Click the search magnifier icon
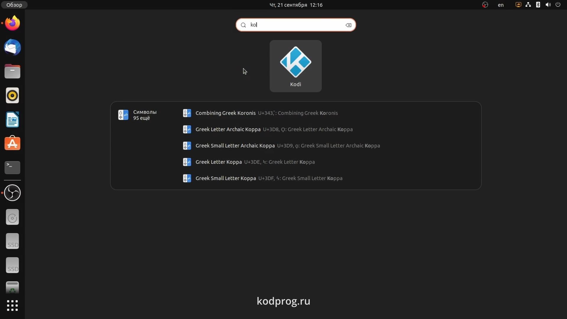Screen dimensions: 567x319 click(243, 25)
